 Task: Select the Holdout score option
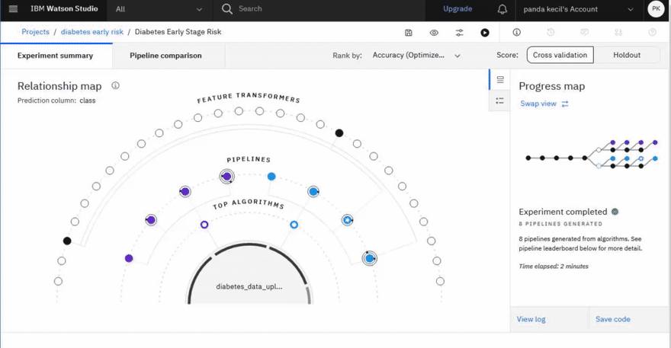click(x=627, y=55)
